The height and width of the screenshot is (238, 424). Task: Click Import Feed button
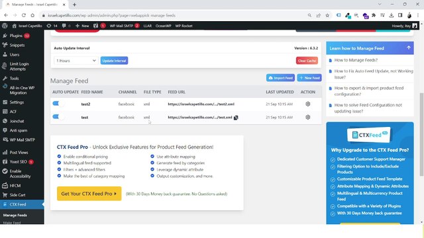(x=280, y=78)
